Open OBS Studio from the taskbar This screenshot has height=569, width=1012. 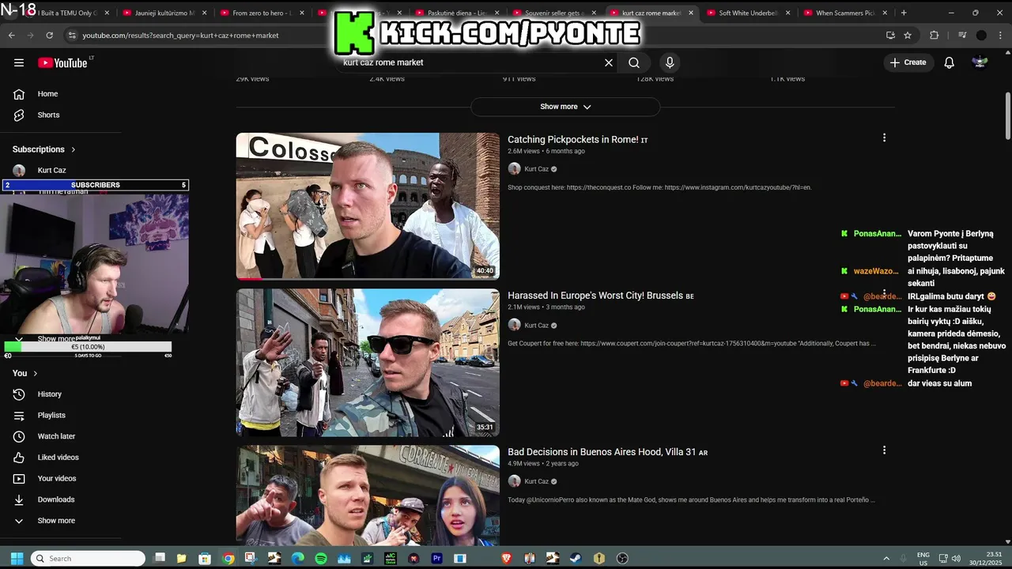622,559
